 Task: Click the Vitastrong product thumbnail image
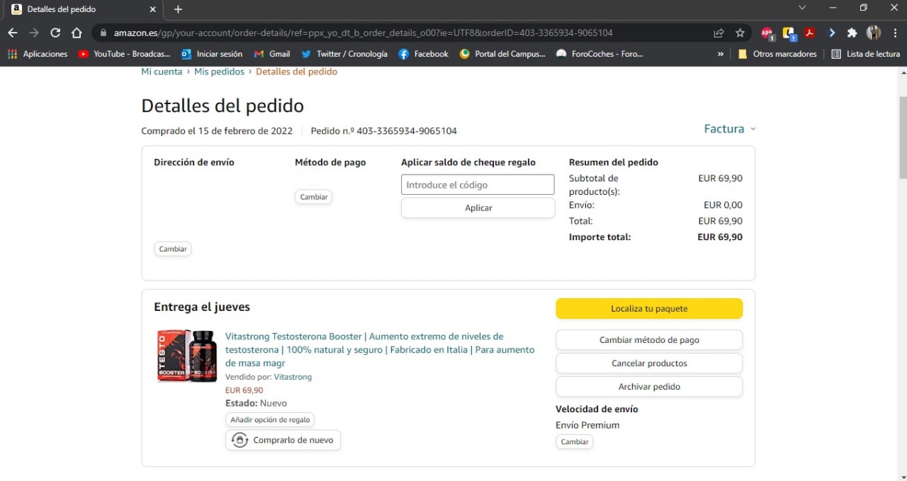(187, 356)
